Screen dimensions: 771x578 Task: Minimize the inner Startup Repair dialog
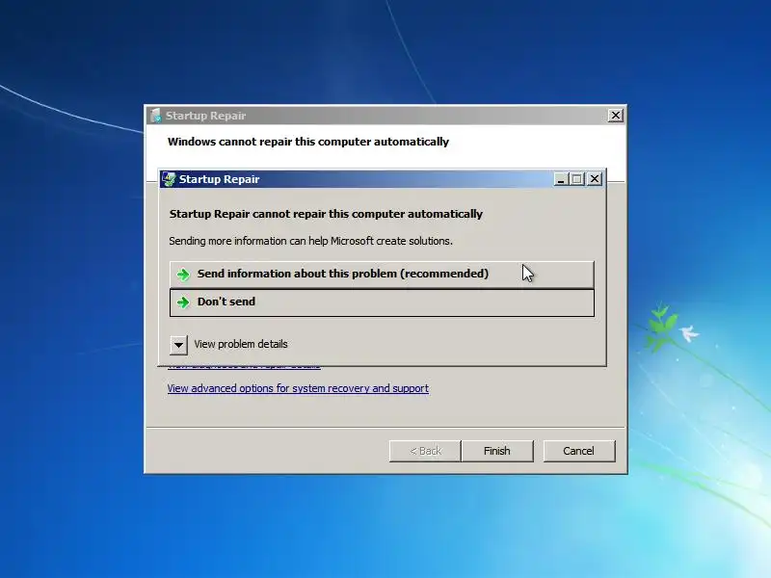561,179
